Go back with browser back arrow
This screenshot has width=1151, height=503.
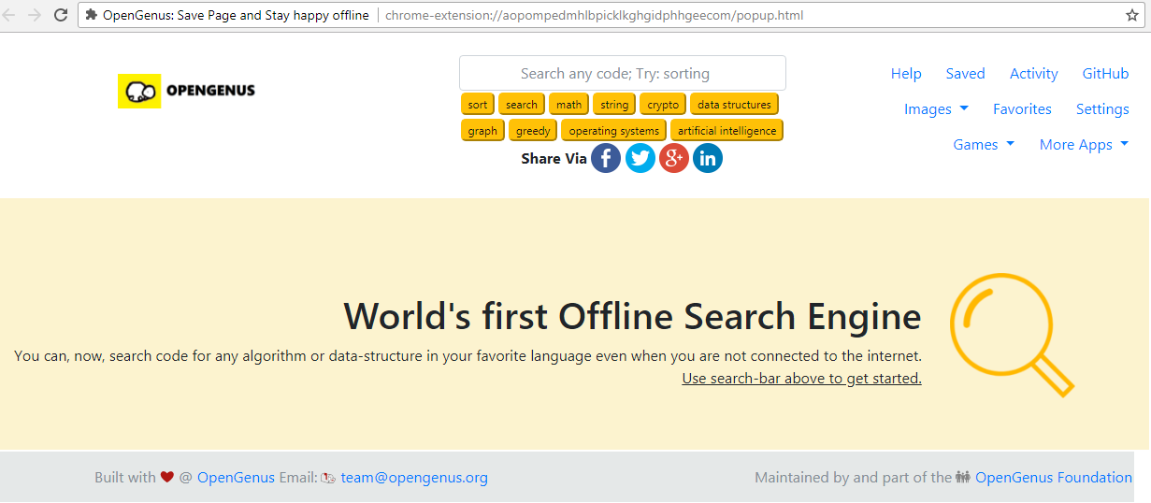(10, 15)
